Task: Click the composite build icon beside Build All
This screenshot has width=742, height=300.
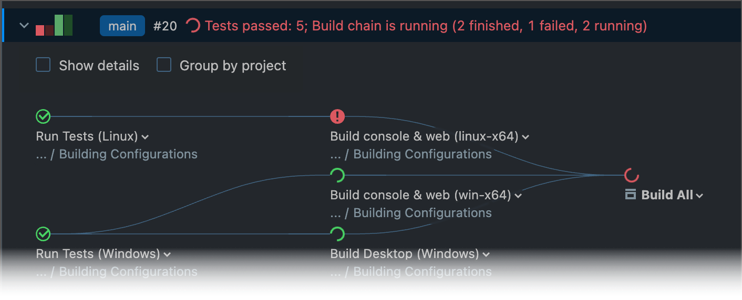Action: coord(631,195)
